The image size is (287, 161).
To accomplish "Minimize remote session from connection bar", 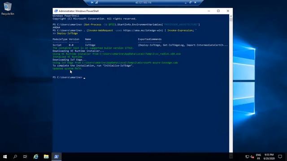I will coord(186,3).
